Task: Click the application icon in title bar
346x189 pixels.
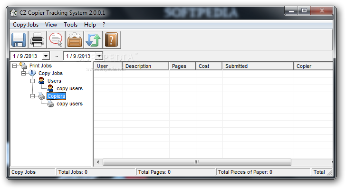Action: pyautogui.click(x=14, y=12)
